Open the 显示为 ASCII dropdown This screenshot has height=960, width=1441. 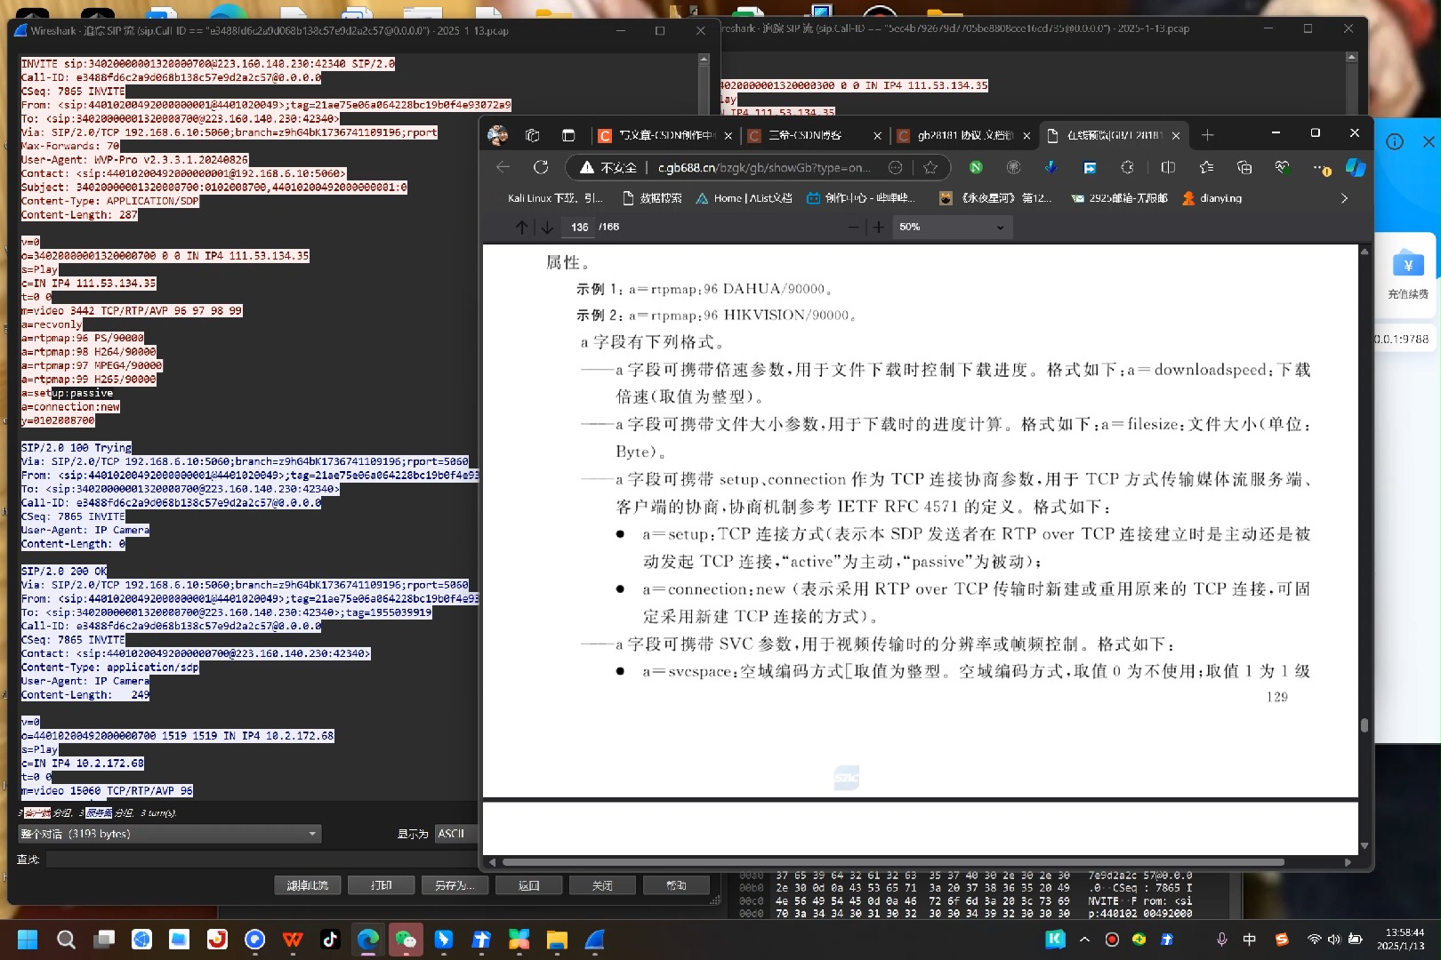pyautogui.click(x=456, y=834)
